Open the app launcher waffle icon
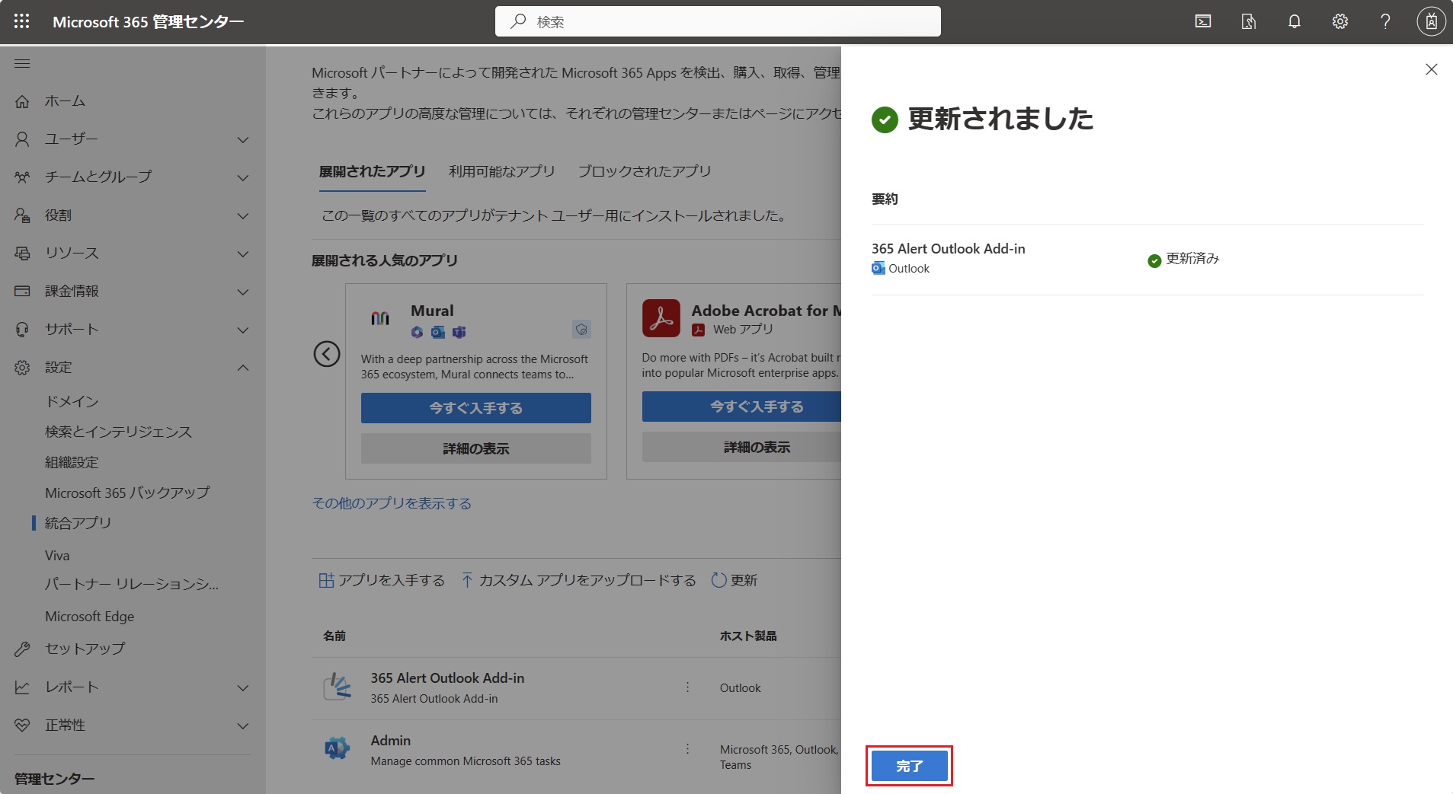Viewport: 1453px width, 794px height. coord(21,21)
